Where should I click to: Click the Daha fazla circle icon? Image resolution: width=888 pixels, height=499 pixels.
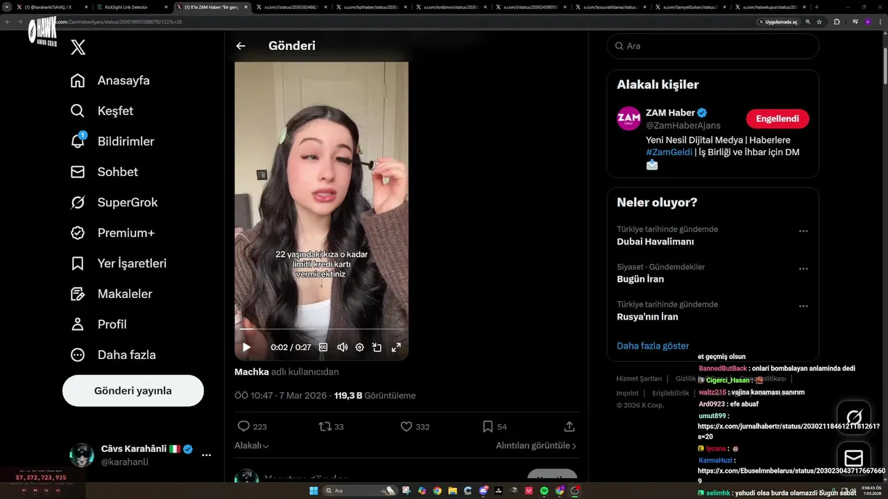tap(78, 355)
